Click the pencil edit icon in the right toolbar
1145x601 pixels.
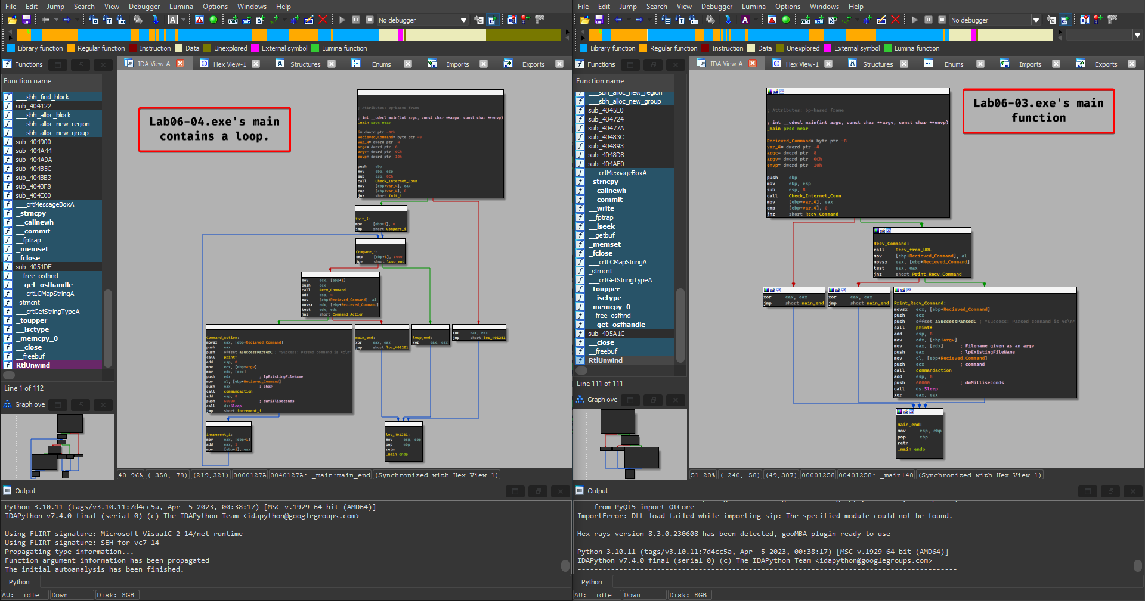(x=881, y=20)
